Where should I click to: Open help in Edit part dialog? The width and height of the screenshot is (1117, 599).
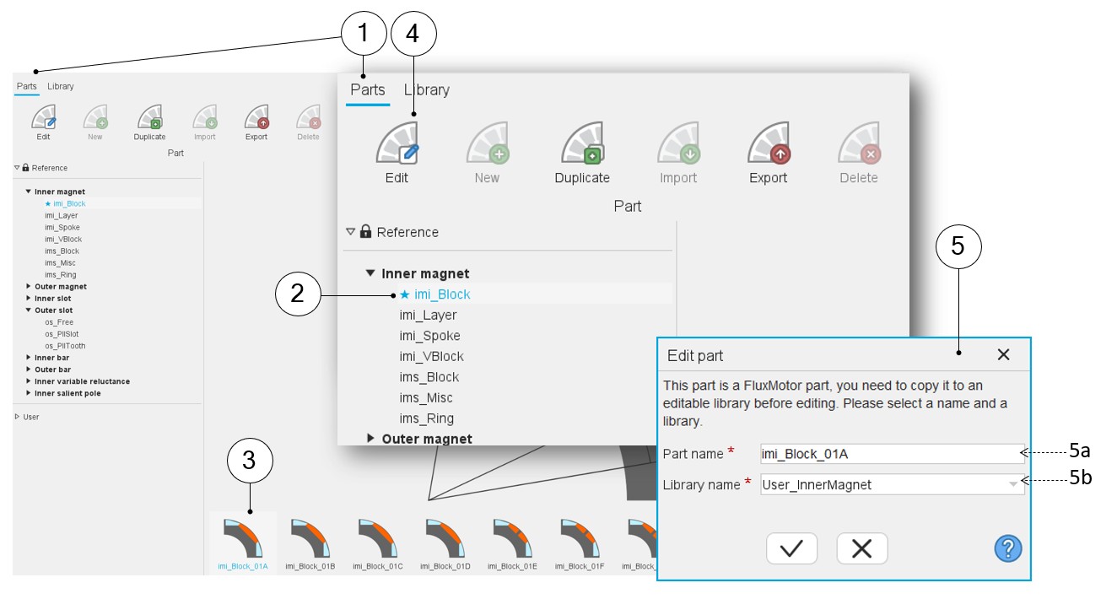tap(1008, 548)
